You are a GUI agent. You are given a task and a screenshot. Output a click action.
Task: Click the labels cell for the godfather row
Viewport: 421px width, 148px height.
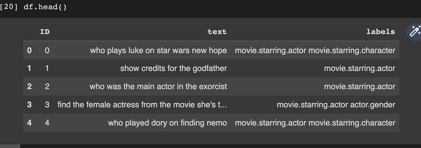(x=359, y=68)
